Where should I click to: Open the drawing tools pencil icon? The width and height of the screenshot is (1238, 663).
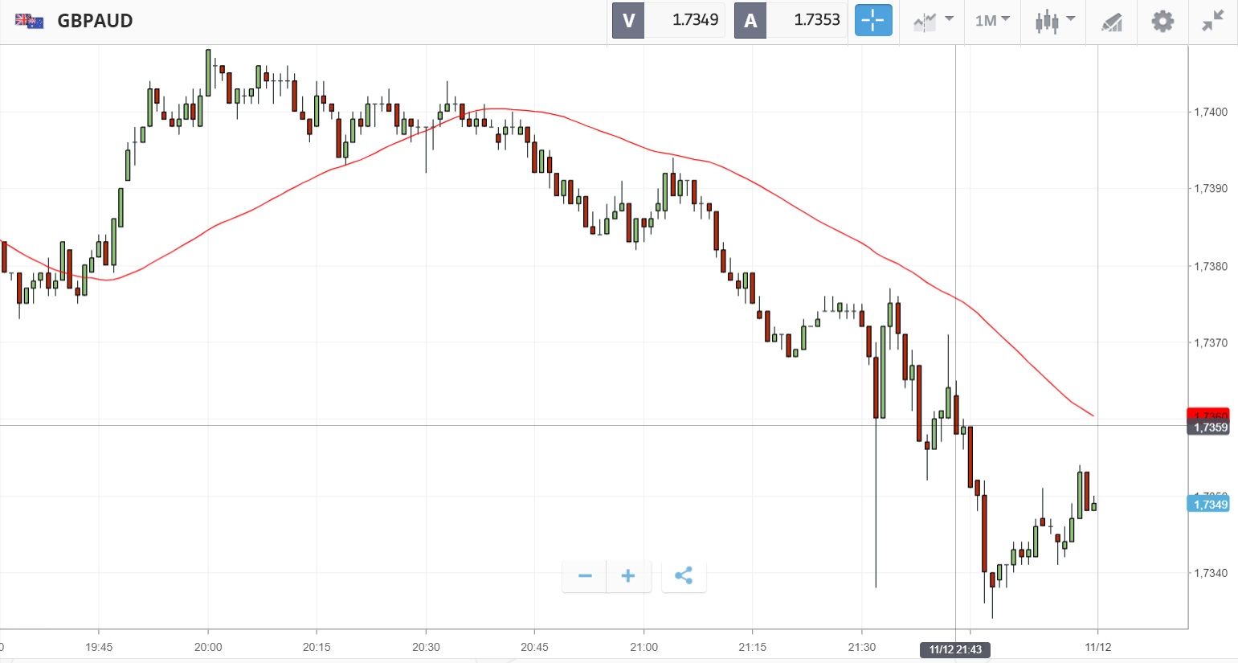(x=1112, y=22)
